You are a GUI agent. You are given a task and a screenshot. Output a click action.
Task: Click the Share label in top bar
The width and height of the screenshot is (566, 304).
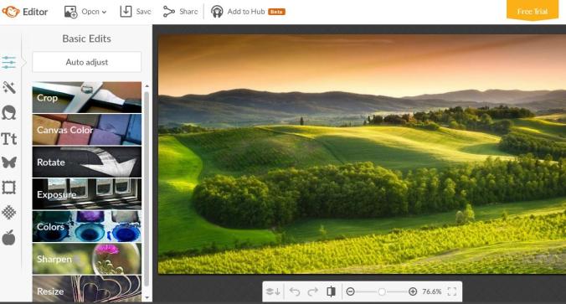point(188,12)
